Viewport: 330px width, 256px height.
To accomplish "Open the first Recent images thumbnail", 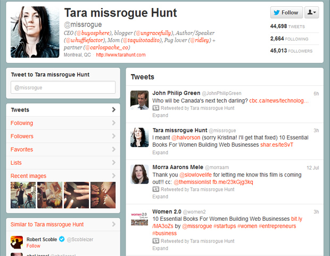I will click(x=23, y=195).
